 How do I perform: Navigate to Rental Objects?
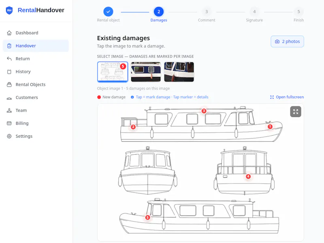(36, 85)
